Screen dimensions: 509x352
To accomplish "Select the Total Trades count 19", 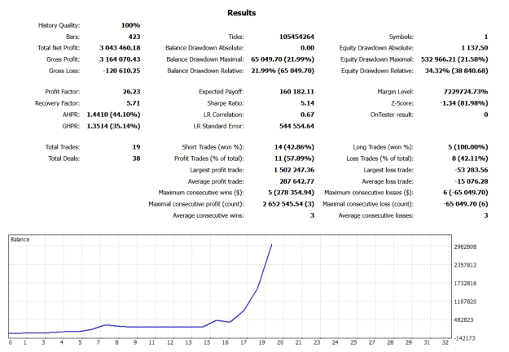I will (x=136, y=147).
